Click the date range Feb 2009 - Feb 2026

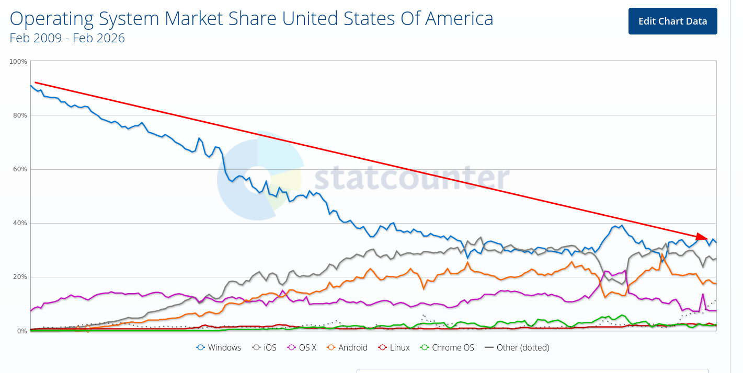(x=67, y=38)
